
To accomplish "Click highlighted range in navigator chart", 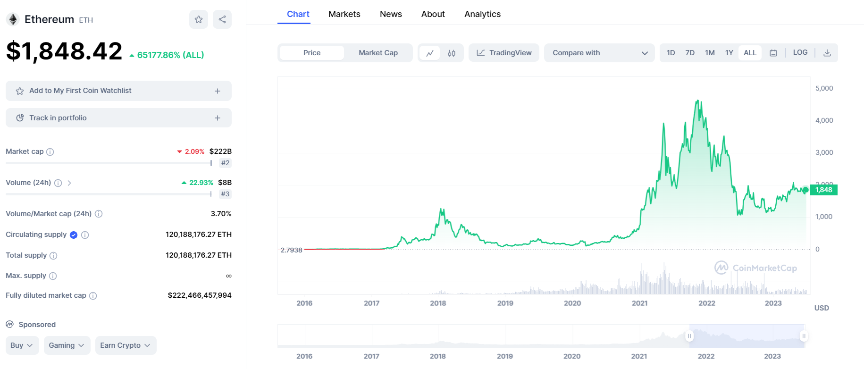I will pyautogui.click(x=747, y=336).
